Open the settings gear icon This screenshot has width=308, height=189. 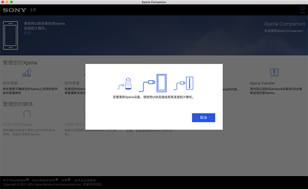coord(302,8)
